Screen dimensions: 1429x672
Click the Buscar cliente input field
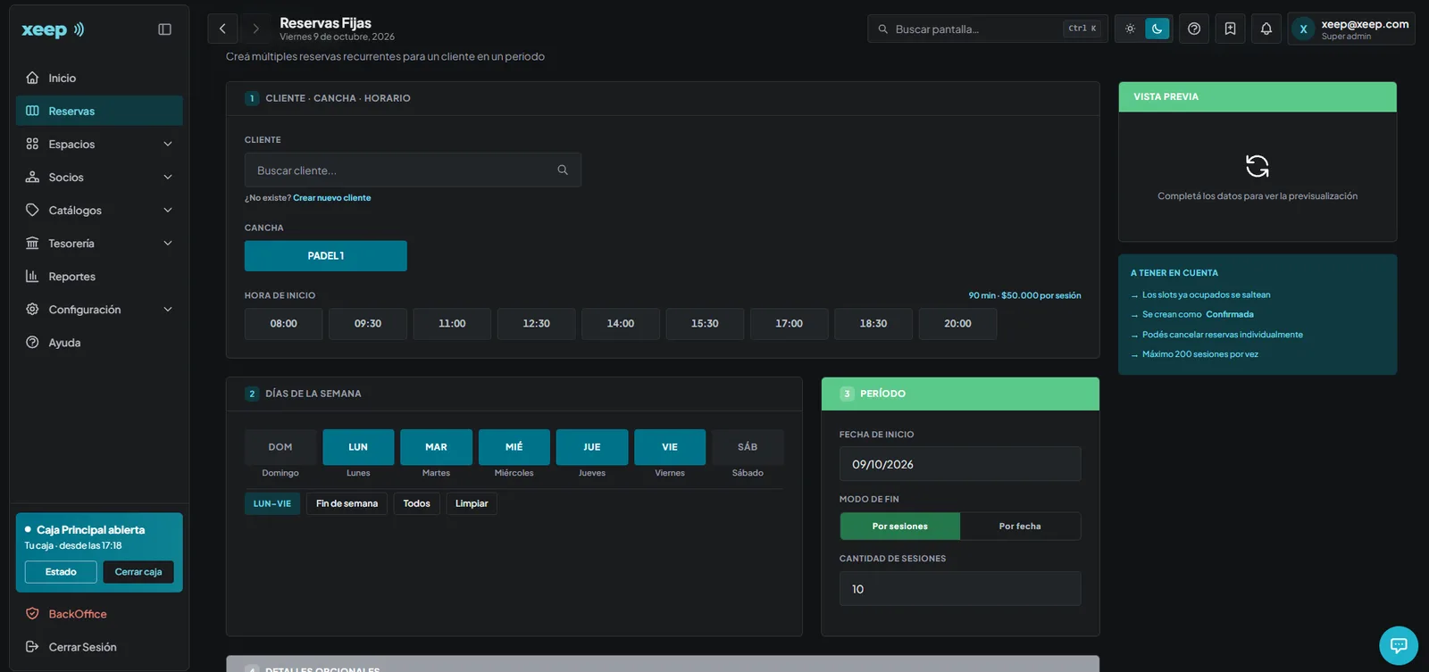pyautogui.click(x=413, y=170)
